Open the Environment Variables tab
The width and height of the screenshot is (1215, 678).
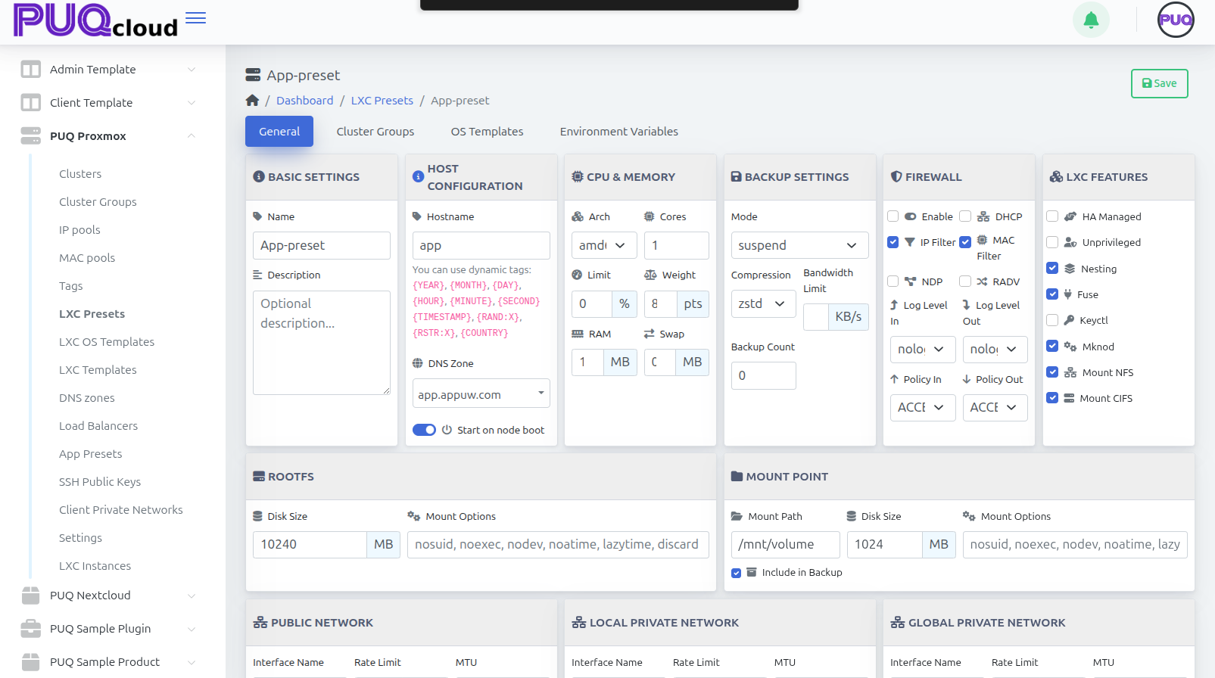point(618,132)
